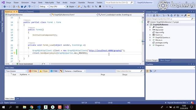Click the lightbulb quick action icon on line 24

[x=14, y=53]
